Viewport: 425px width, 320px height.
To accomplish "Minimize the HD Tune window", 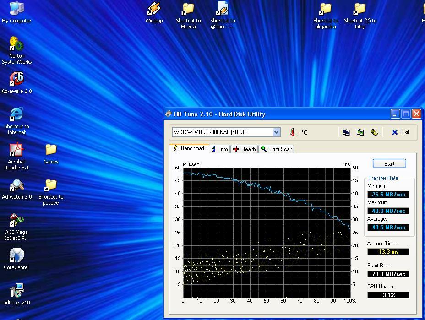I will click(395, 114).
